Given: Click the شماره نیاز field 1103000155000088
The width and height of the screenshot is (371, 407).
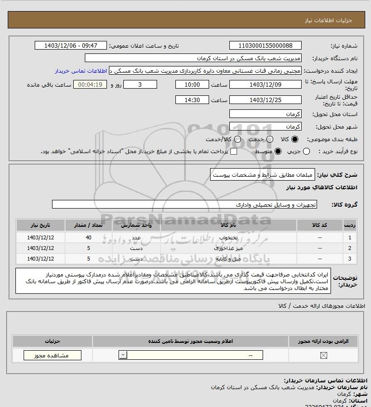Looking at the screenshot, I should [x=265, y=45].
